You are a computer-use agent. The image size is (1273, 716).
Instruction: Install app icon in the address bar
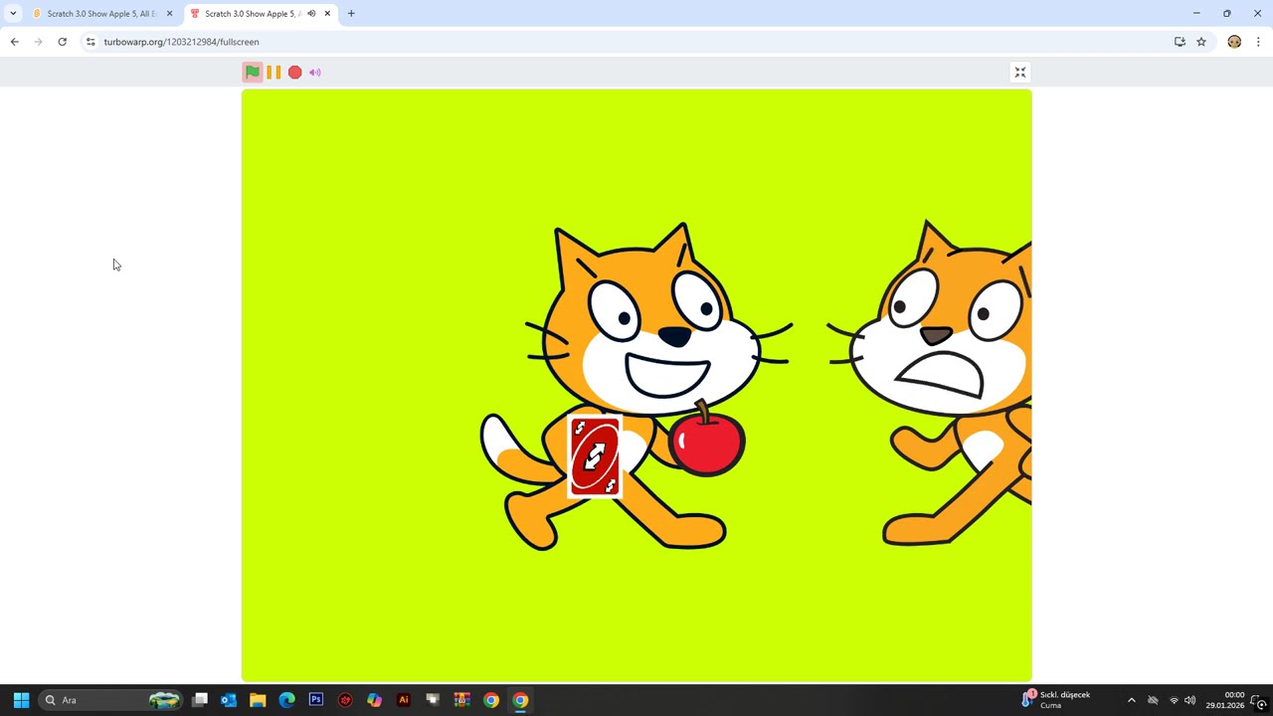[x=1180, y=42]
